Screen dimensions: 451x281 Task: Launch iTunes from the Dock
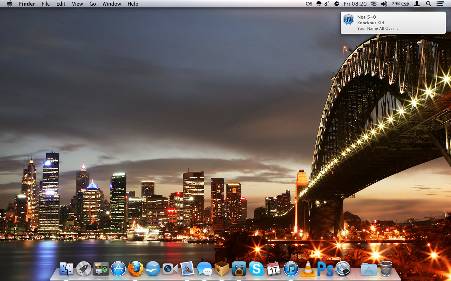pyautogui.click(x=291, y=269)
